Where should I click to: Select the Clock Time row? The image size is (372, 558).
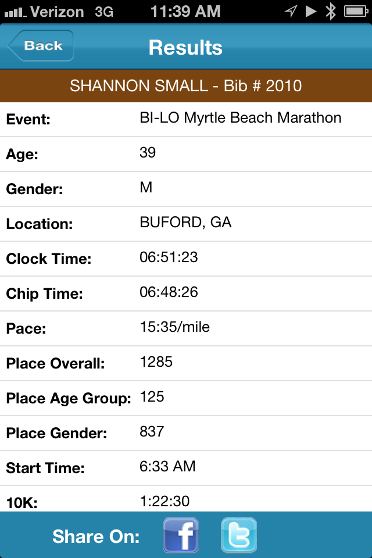click(x=186, y=259)
